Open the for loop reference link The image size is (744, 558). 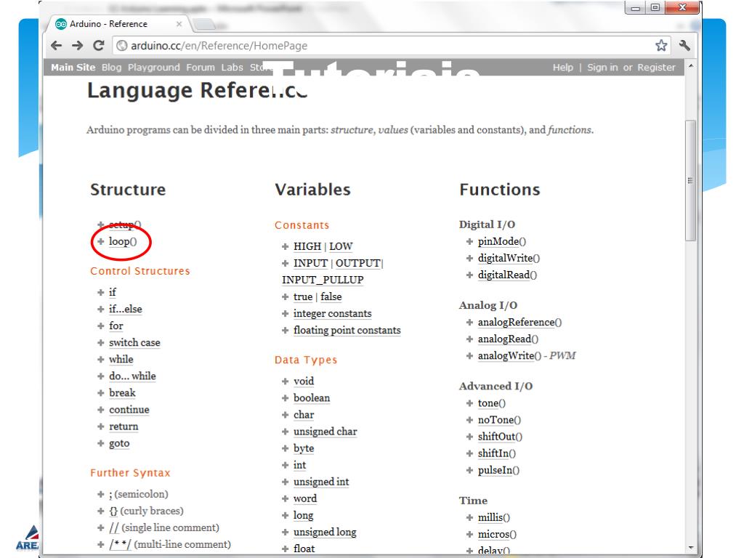click(x=116, y=325)
